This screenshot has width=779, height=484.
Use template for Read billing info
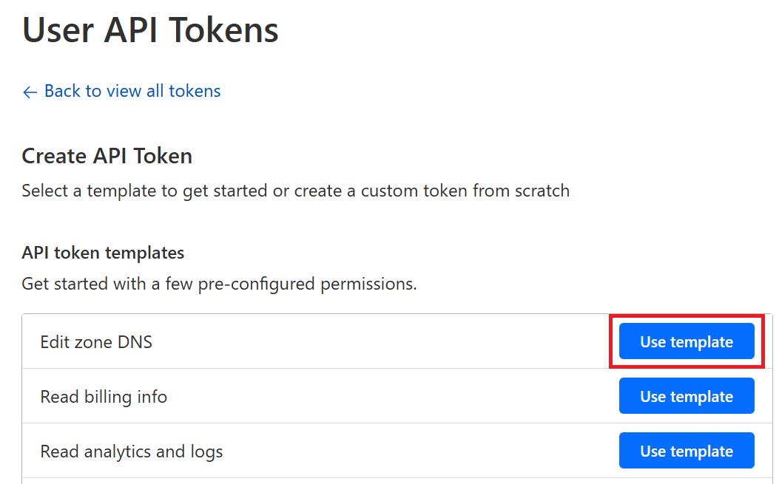tap(686, 397)
